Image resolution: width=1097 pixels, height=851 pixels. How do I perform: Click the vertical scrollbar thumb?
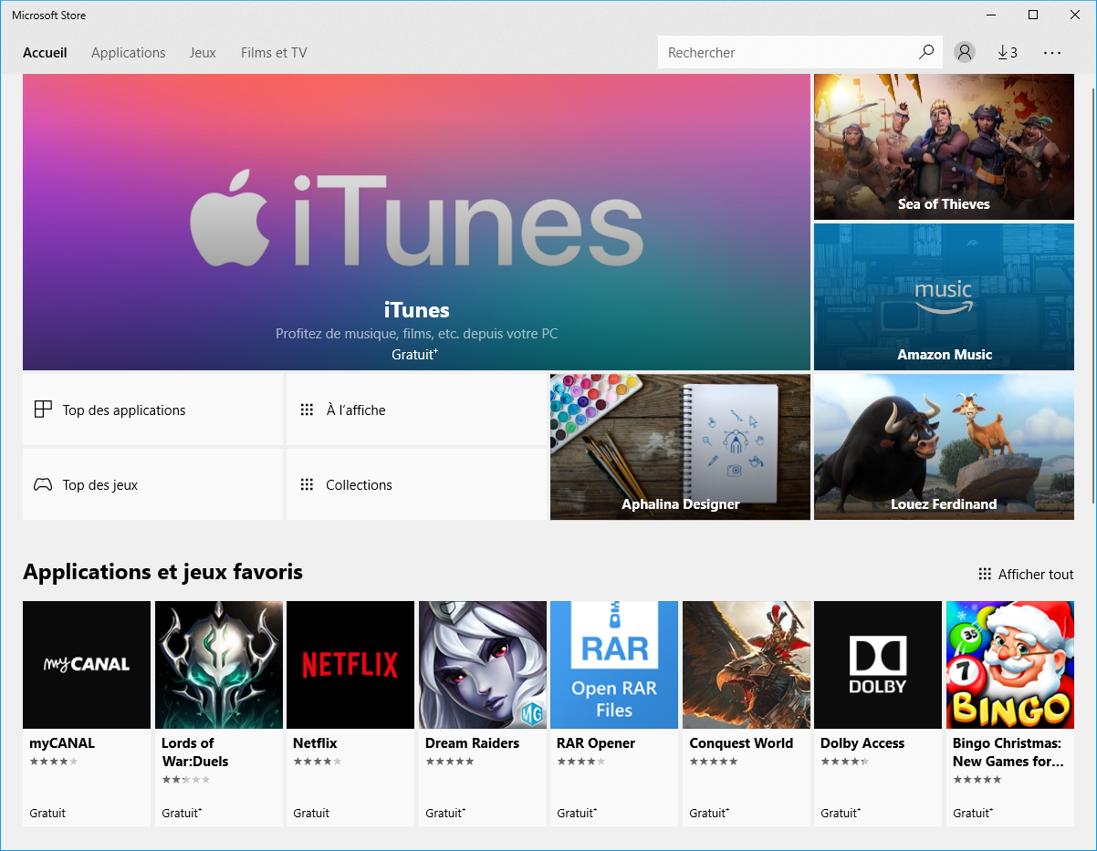coord(1092,295)
